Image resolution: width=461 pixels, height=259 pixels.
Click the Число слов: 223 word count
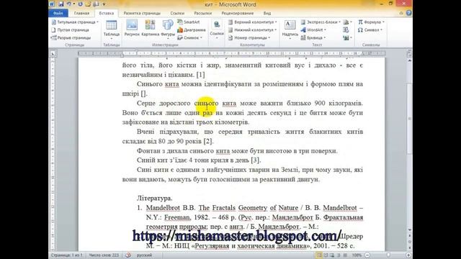click(x=104, y=255)
